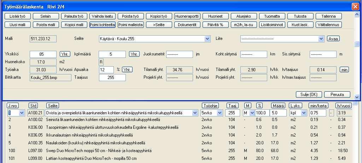Screen dimensions: 362x163
Task: Click the min button by h/taajuus
Action: pyautogui.click(x=344, y=70)
